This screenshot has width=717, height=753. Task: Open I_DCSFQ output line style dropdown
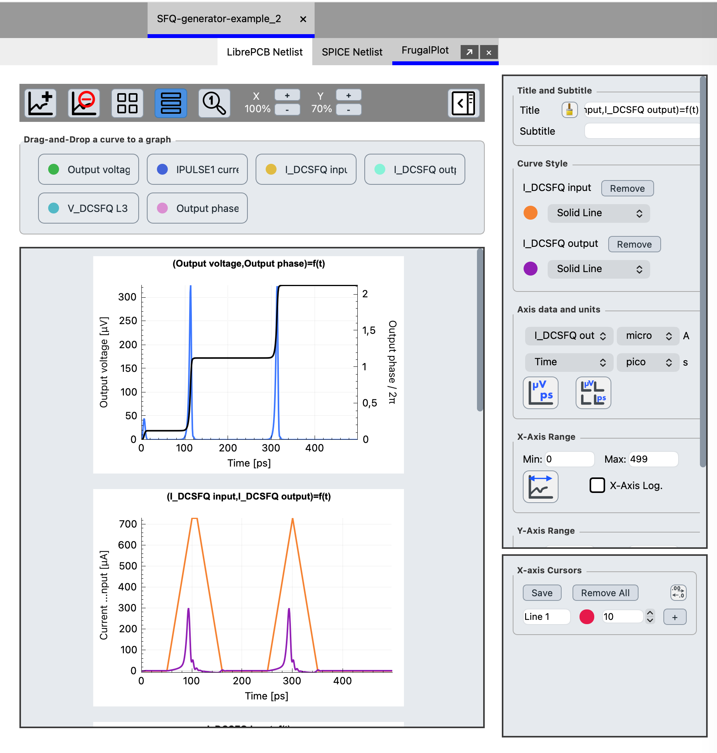tap(599, 269)
